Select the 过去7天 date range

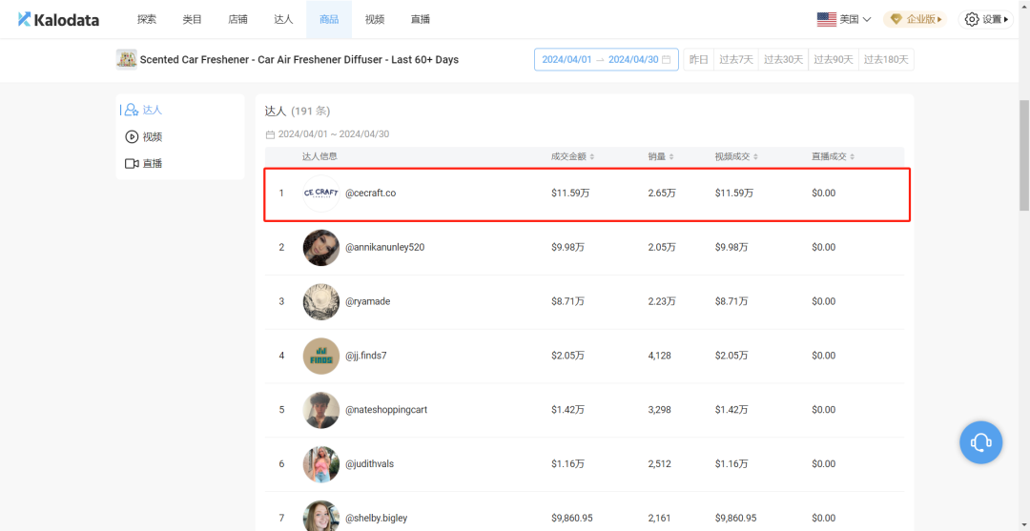(x=735, y=59)
